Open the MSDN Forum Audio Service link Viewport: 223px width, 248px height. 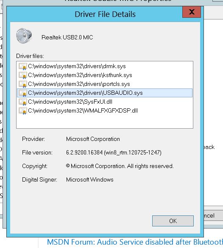pyautogui.click(x=135, y=242)
